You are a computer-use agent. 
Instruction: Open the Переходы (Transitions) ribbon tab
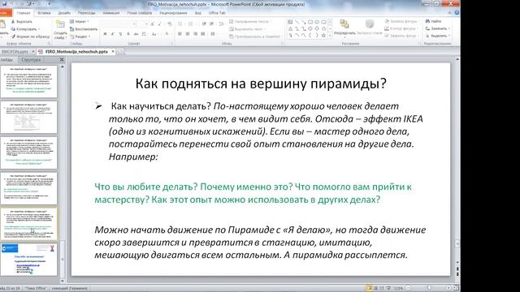(x=87, y=13)
